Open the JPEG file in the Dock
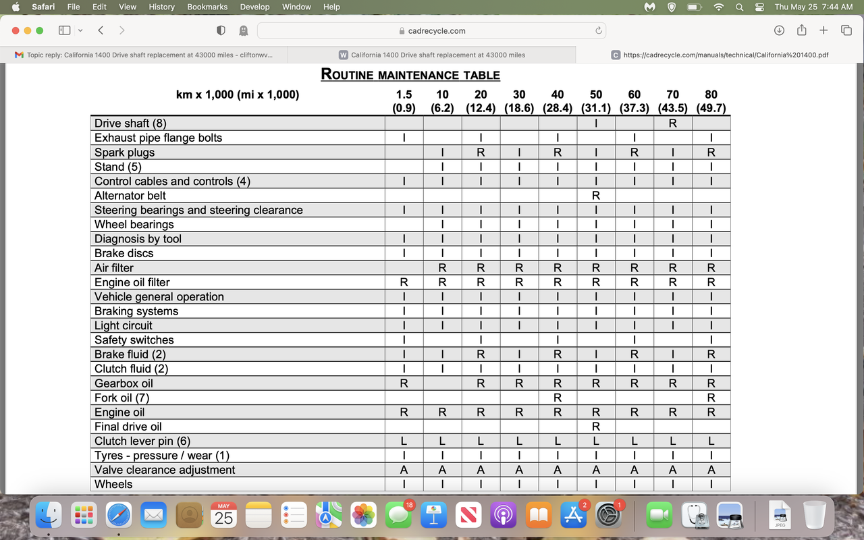Image resolution: width=864 pixels, height=540 pixels. click(780, 516)
